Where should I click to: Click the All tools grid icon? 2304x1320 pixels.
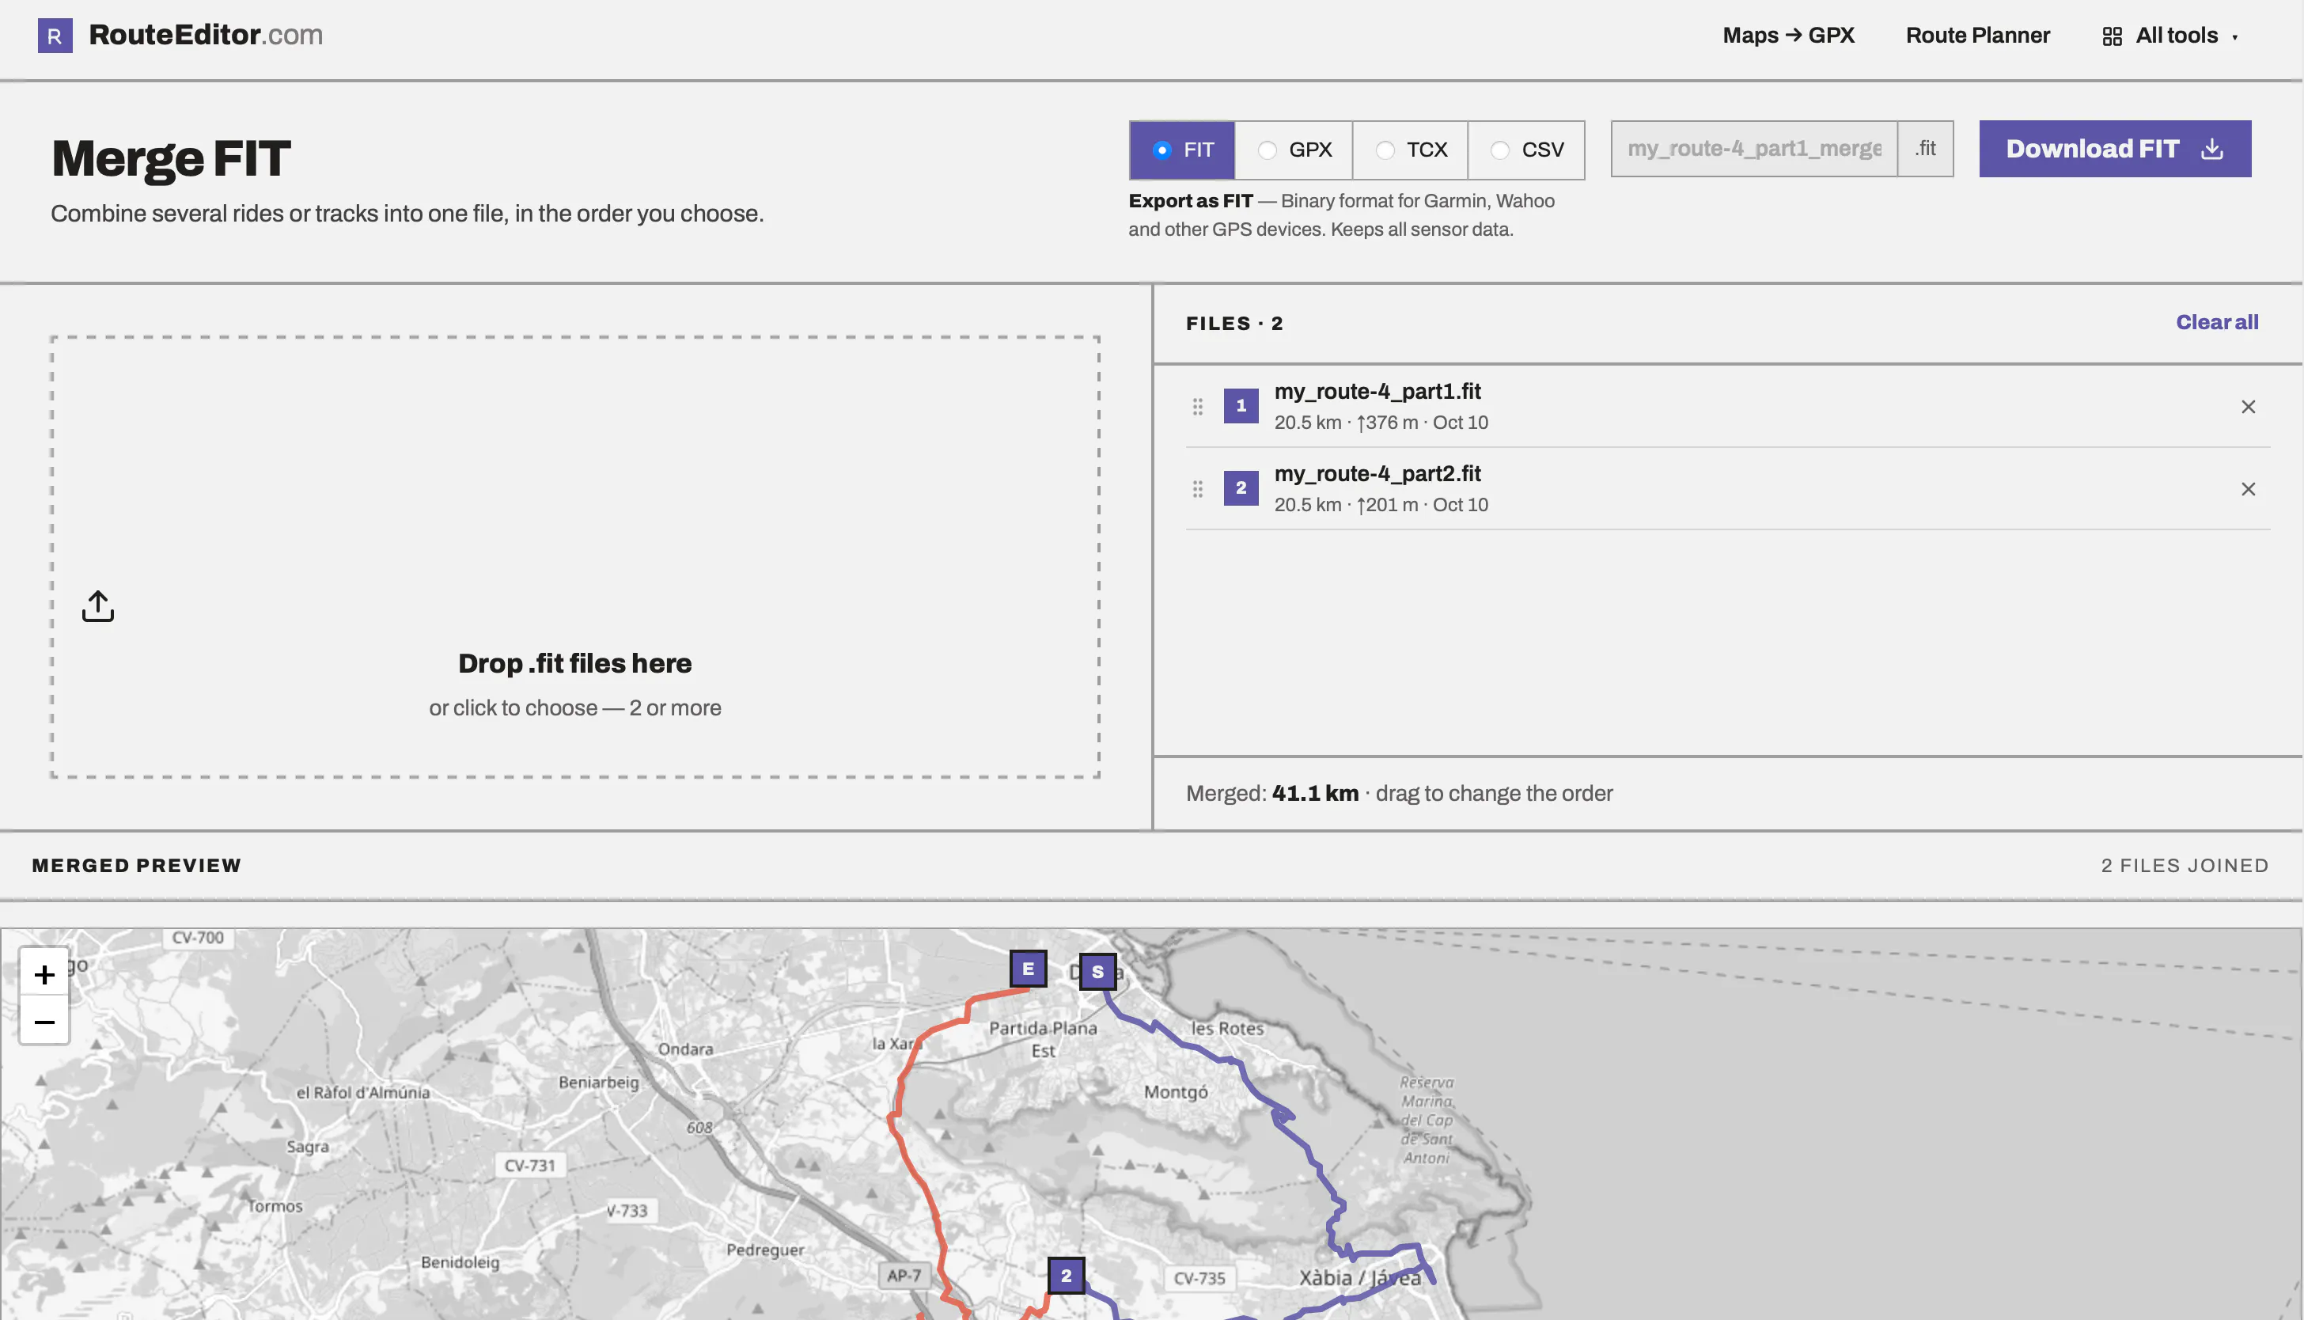pos(2112,36)
